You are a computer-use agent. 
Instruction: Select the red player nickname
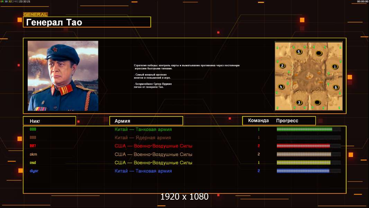(33, 146)
